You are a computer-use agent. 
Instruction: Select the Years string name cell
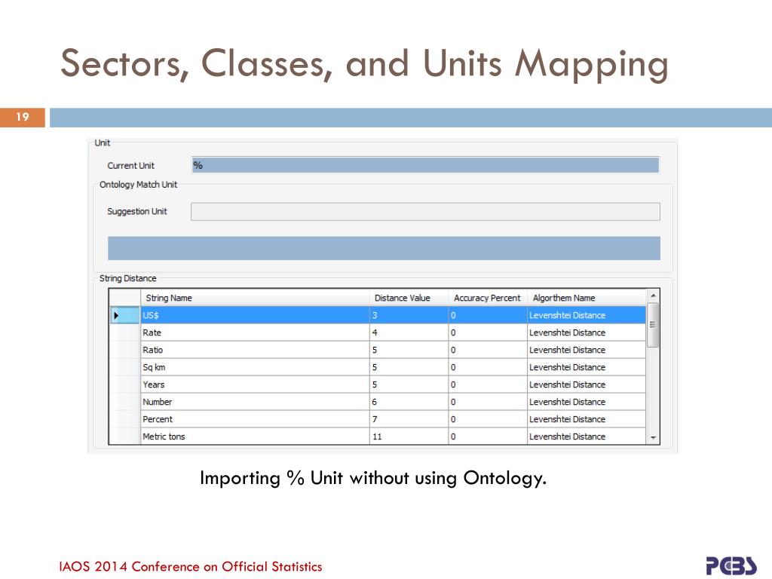click(x=255, y=384)
